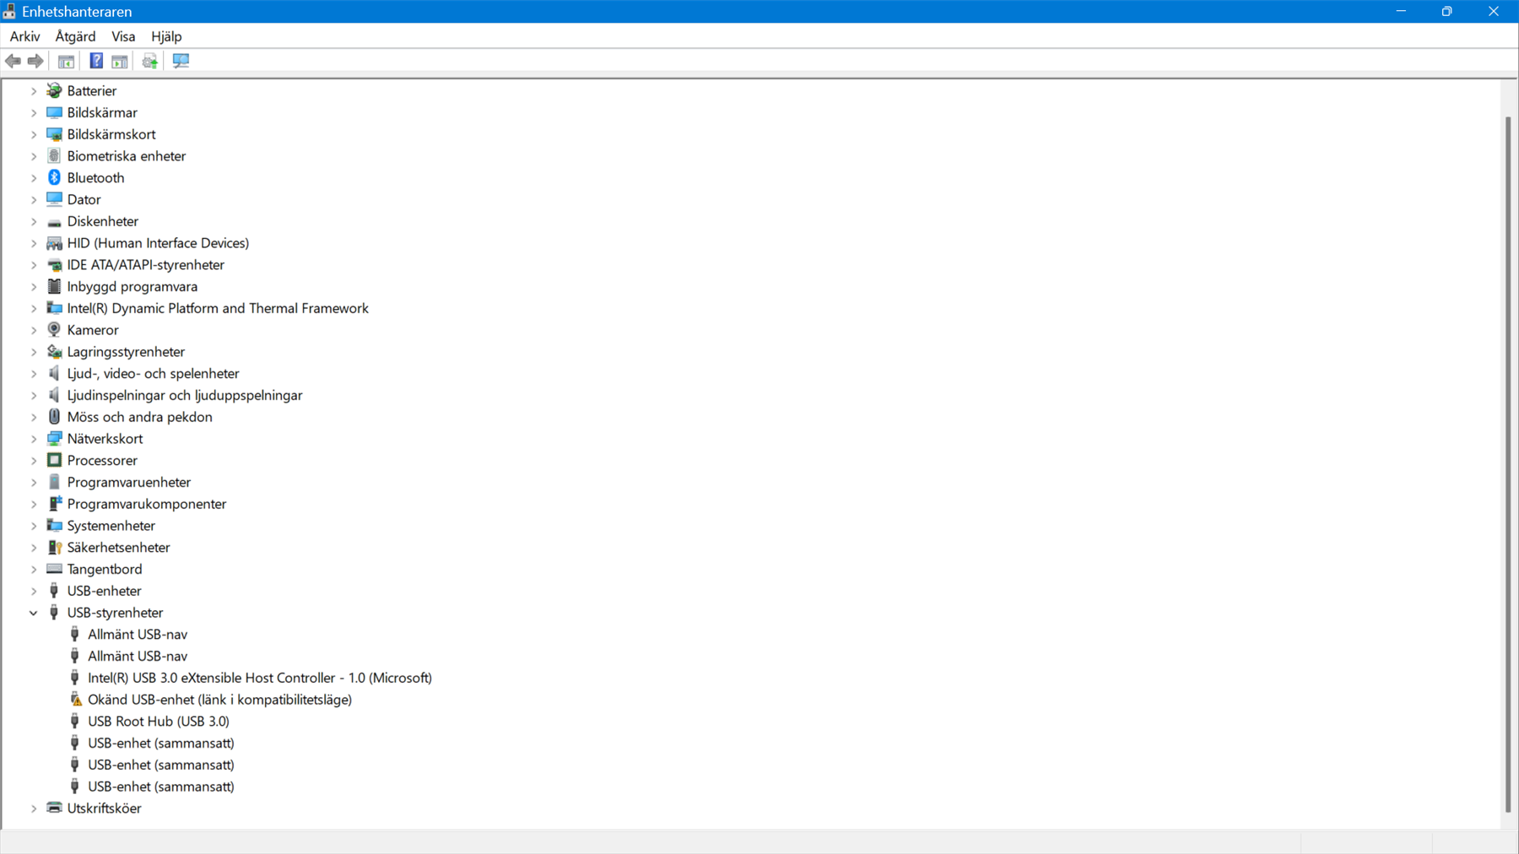Click the Forward navigation arrow in toolbar

pyautogui.click(x=35, y=61)
